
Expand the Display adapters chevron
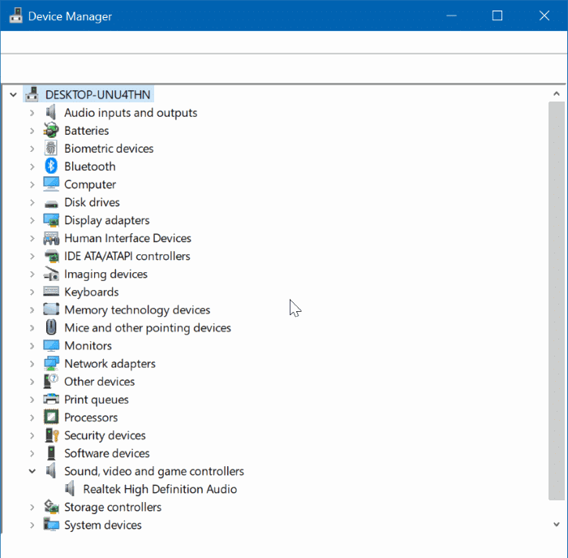(32, 220)
